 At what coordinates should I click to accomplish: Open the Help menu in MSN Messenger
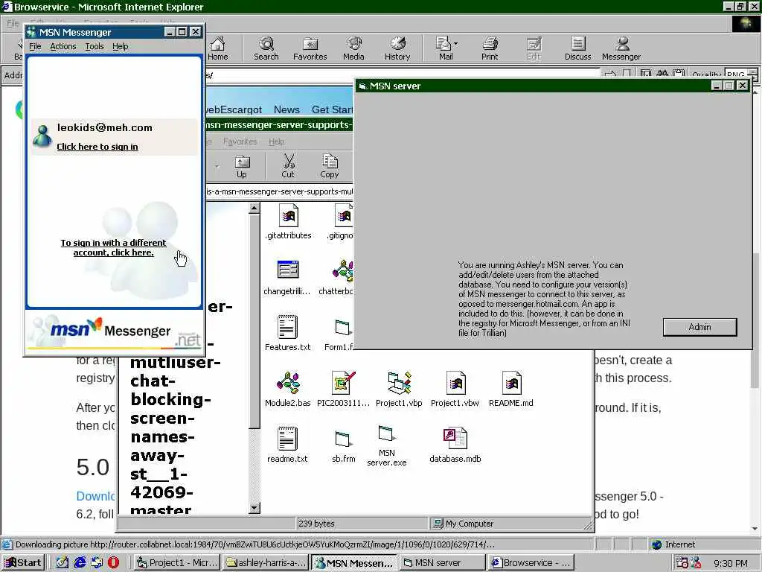[120, 46]
